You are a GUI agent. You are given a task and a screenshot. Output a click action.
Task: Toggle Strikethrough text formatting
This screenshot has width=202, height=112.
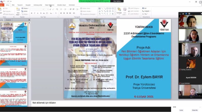(44, 13)
